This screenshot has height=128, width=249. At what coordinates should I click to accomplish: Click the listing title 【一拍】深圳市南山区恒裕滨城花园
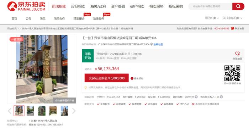(x=119, y=38)
